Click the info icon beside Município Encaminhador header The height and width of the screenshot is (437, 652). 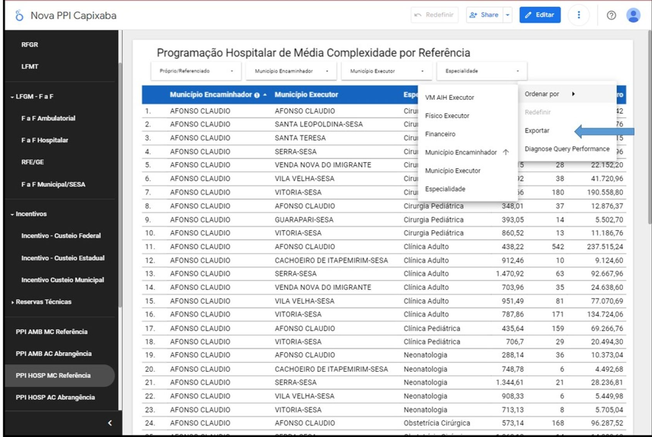tap(257, 95)
